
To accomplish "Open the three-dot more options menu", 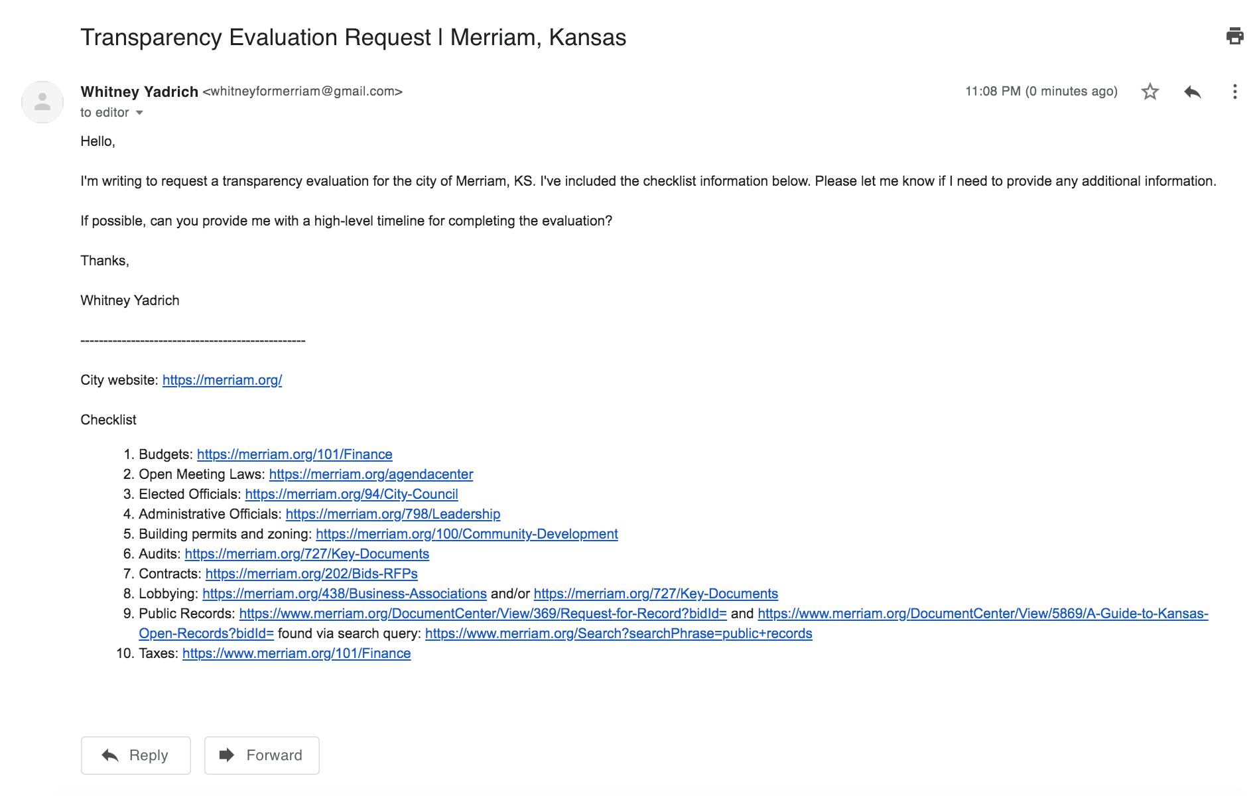I will 1234,92.
